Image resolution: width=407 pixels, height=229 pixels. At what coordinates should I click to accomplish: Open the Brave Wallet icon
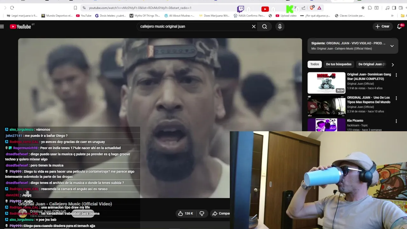tap(401, 8)
